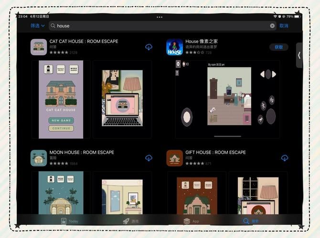Click the search field containing "house"
Image resolution: width=320 pixels, height=238 pixels.
162,26
